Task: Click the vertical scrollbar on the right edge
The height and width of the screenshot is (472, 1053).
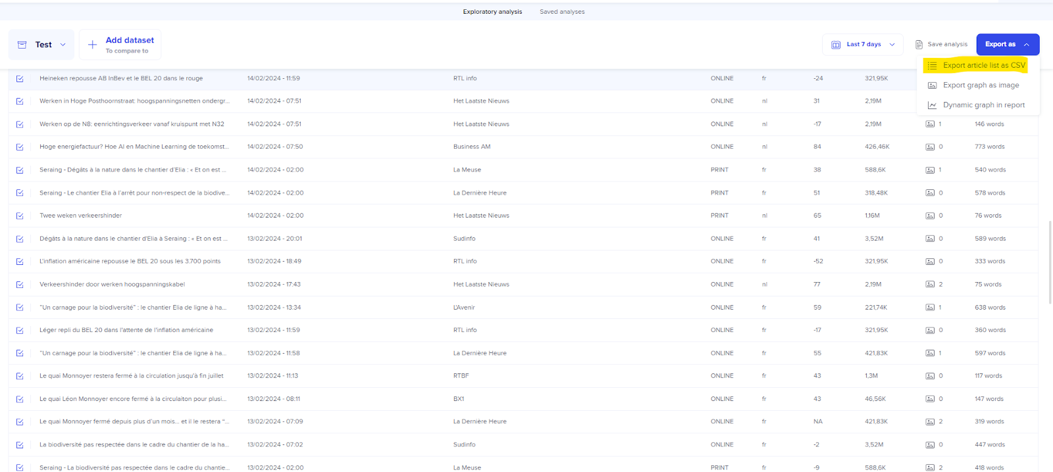Action: (x=1050, y=262)
